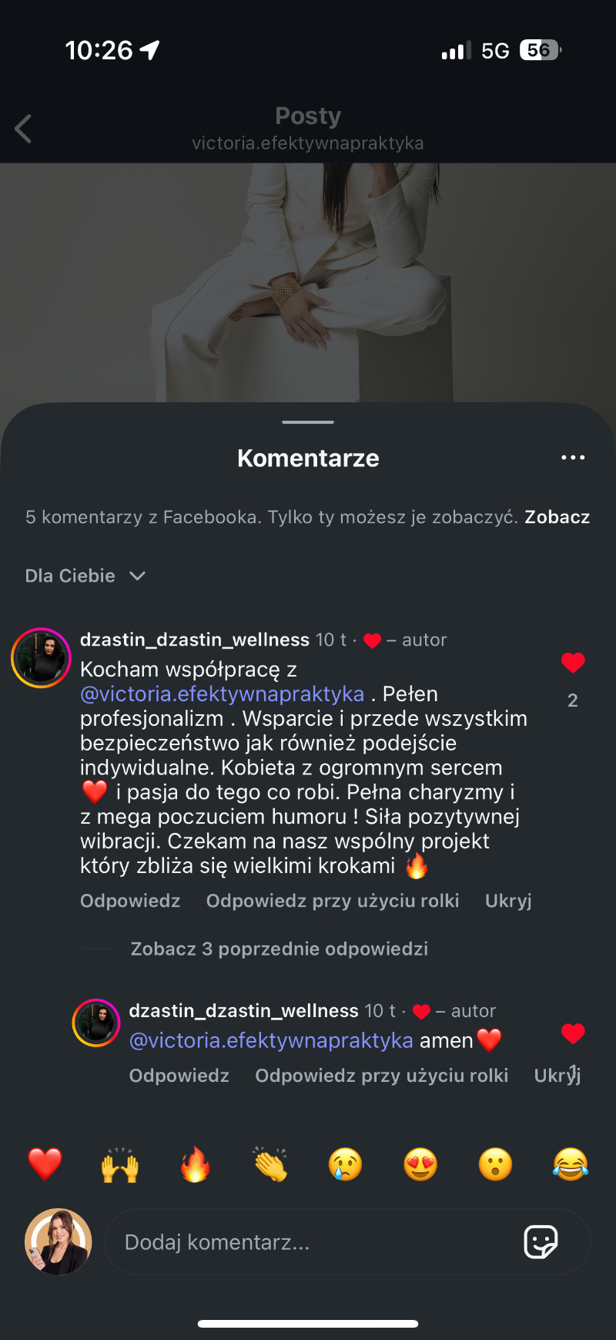Insert the raised hands emoji reaction
This screenshot has width=616, height=1340.
120,1164
